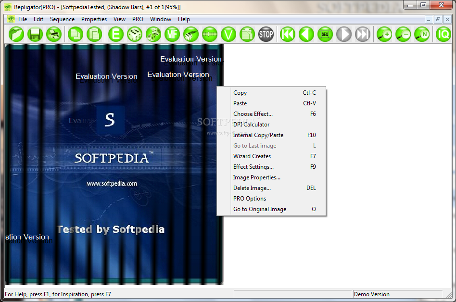The width and height of the screenshot is (456, 302).
Task: Click the green V icon
Action: tap(228, 34)
